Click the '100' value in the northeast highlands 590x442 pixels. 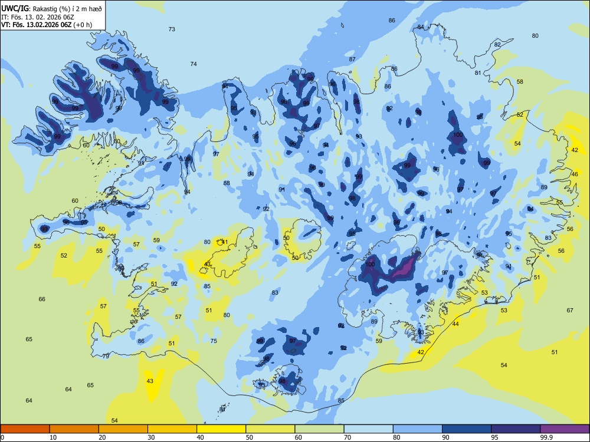458,134
